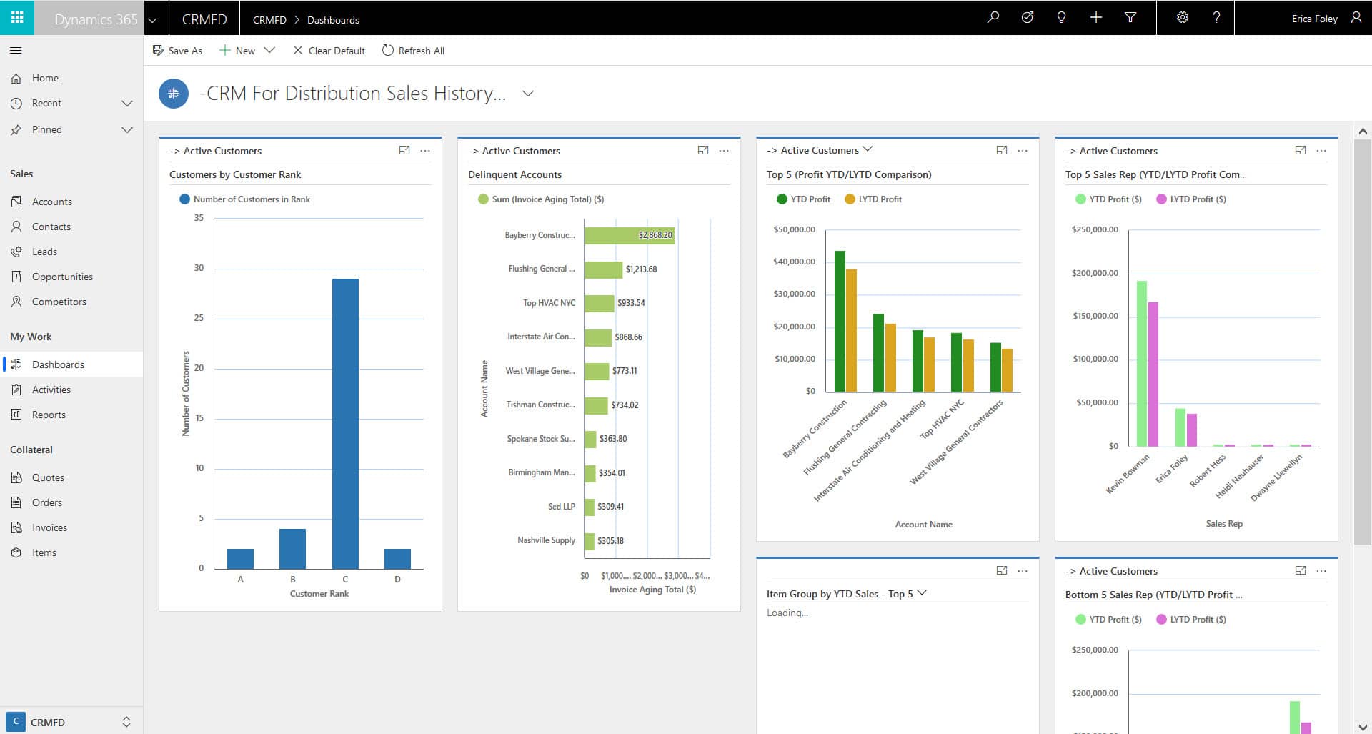The height and width of the screenshot is (734, 1372).
Task: Expand Customers by Customer Rank chart icon
Action: [x=404, y=150]
